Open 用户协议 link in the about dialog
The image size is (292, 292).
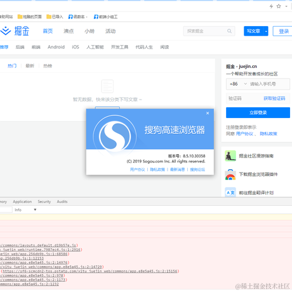137,169
